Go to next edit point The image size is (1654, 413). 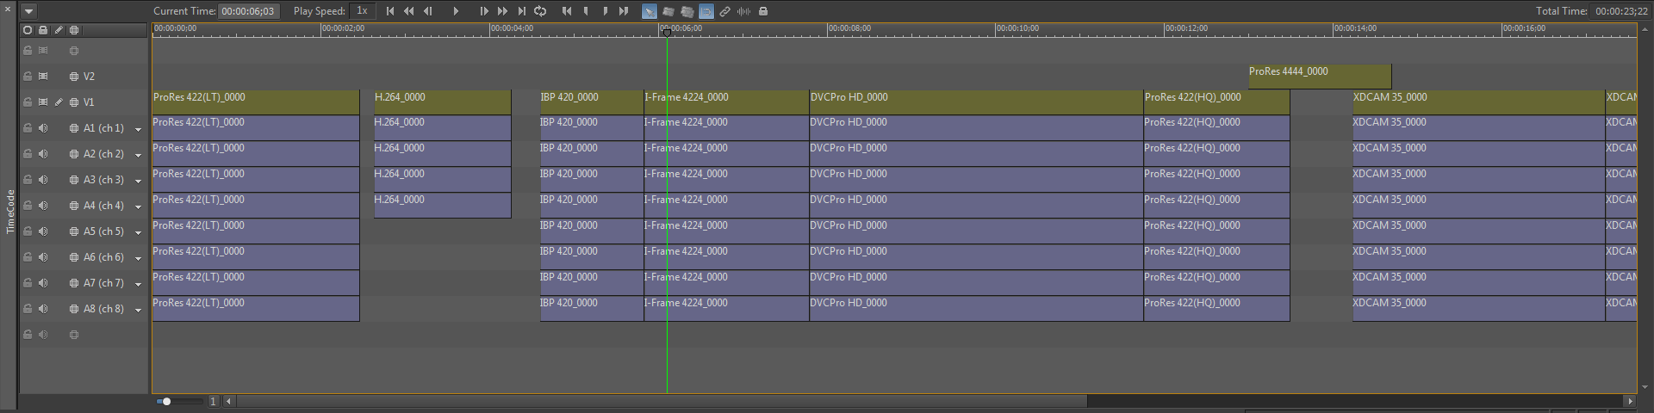[x=624, y=11]
